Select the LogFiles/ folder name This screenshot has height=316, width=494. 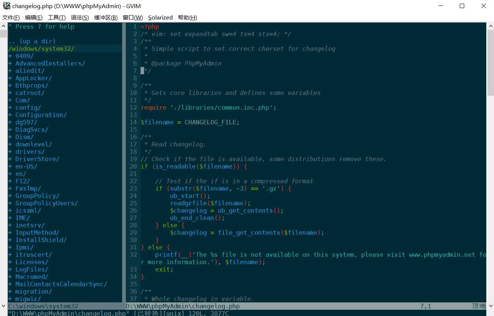coord(32,269)
